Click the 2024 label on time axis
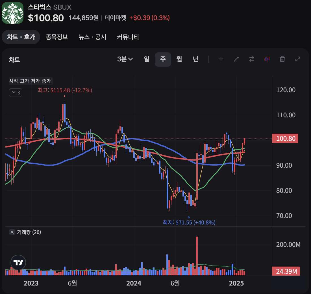311x294 pixels. pos(134,283)
